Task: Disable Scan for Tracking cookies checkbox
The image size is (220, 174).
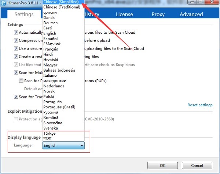Action: (16, 97)
